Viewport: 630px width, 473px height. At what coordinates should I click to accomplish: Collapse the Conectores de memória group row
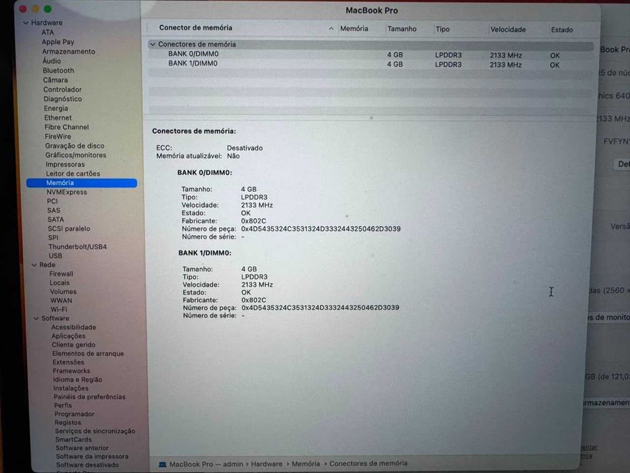pyautogui.click(x=153, y=44)
